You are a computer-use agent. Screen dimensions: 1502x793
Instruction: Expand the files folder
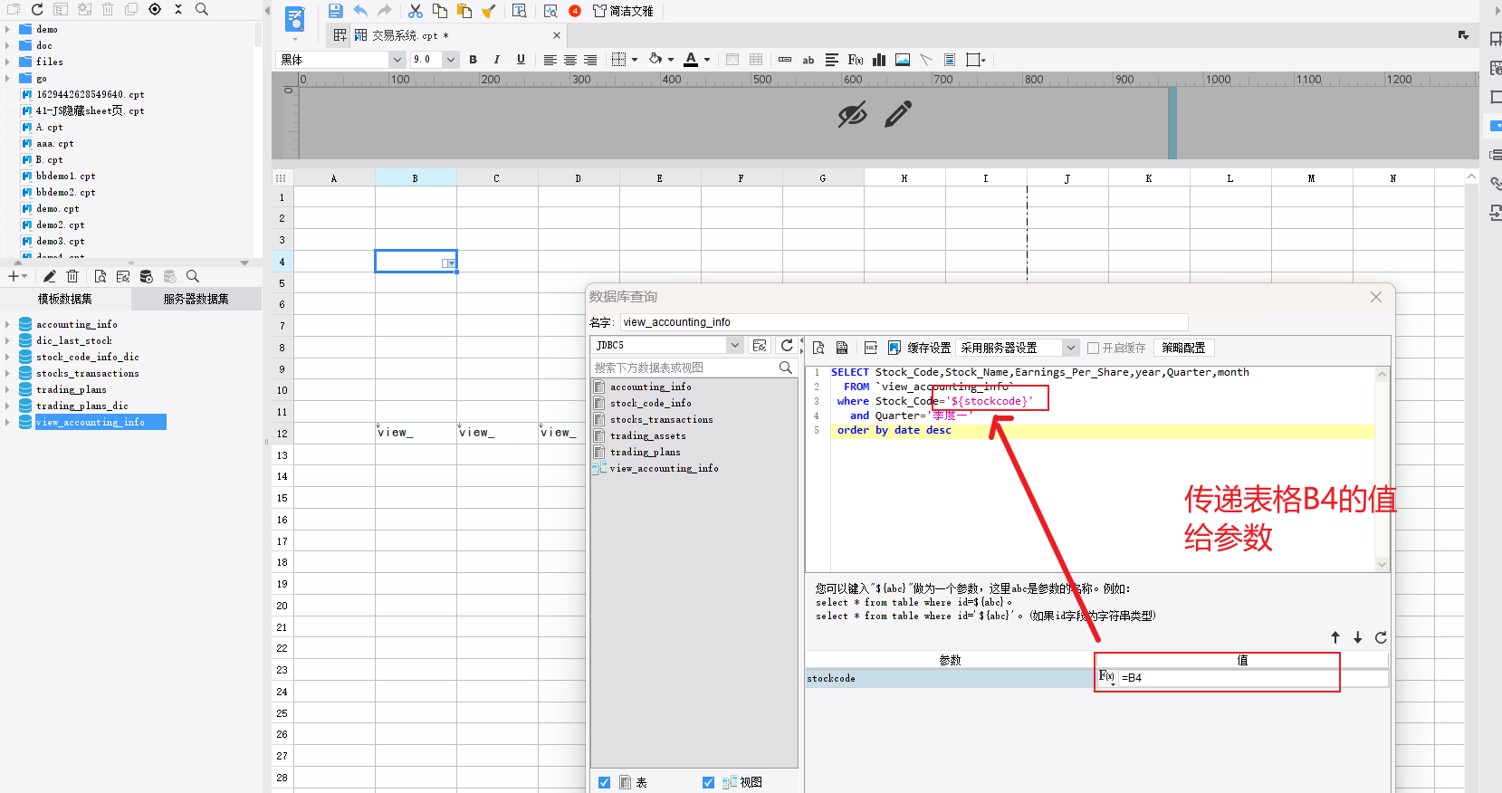coord(7,62)
